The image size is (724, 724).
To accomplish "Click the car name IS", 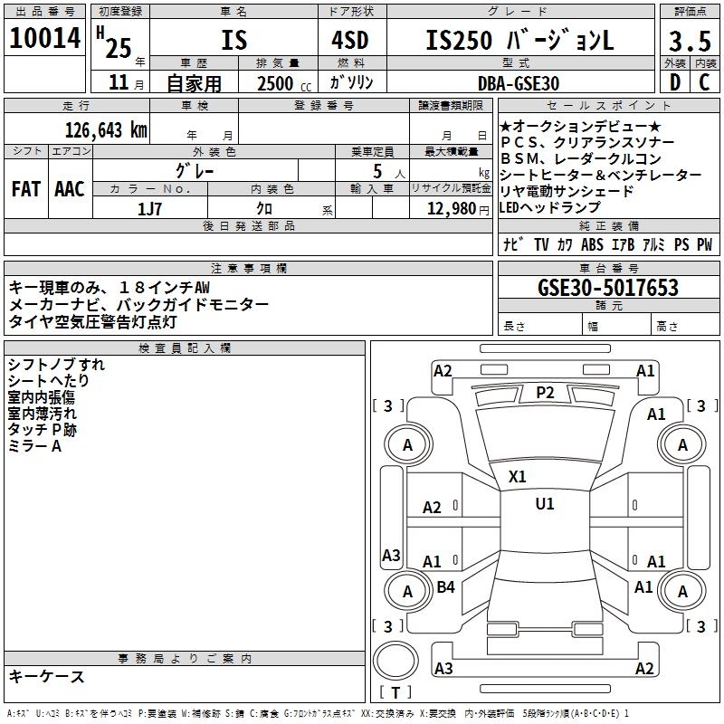I will pyautogui.click(x=234, y=40).
